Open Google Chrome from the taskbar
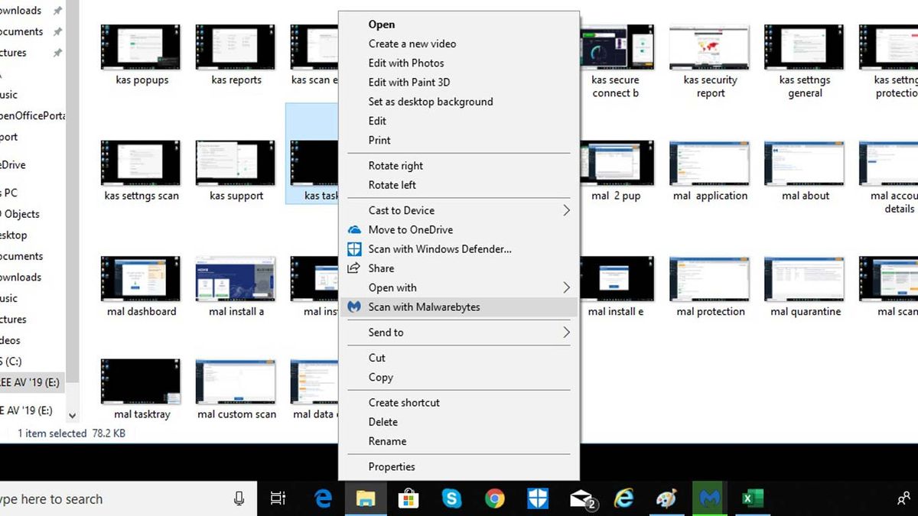The height and width of the screenshot is (516, 918). [x=495, y=498]
